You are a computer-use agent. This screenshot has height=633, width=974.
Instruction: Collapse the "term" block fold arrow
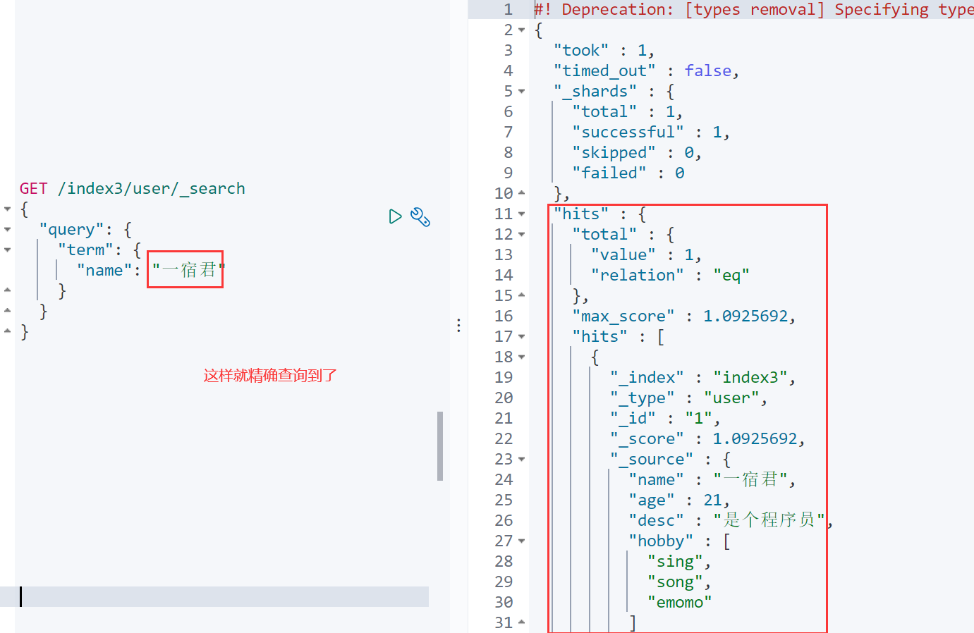coord(7,250)
